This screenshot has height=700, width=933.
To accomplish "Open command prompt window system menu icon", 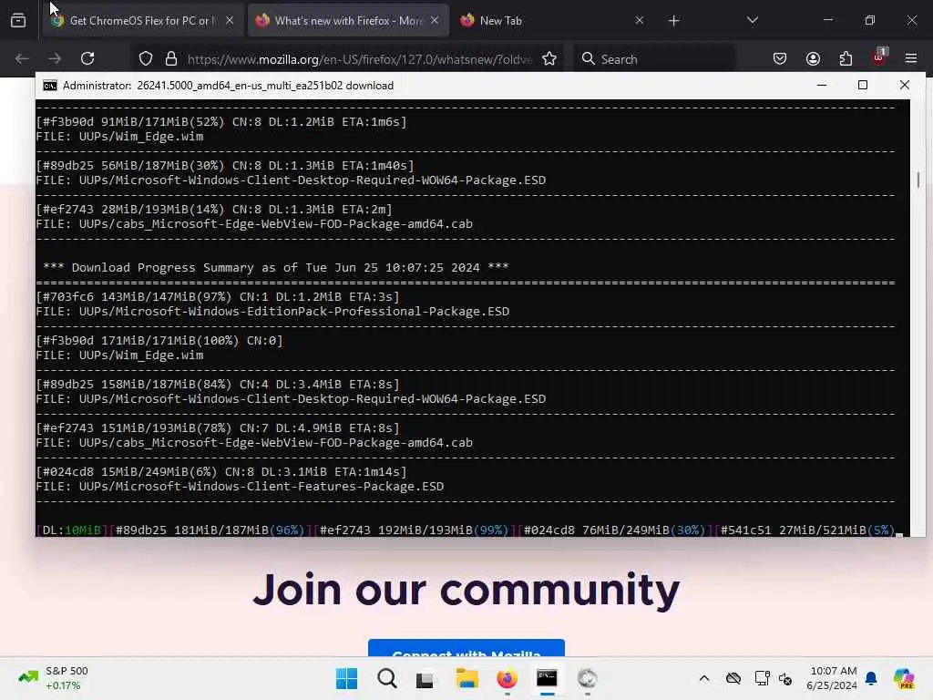I will 50,86.
